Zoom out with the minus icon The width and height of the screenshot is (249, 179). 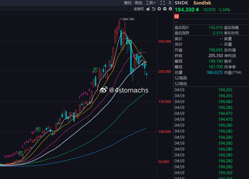[x=165, y=9]
